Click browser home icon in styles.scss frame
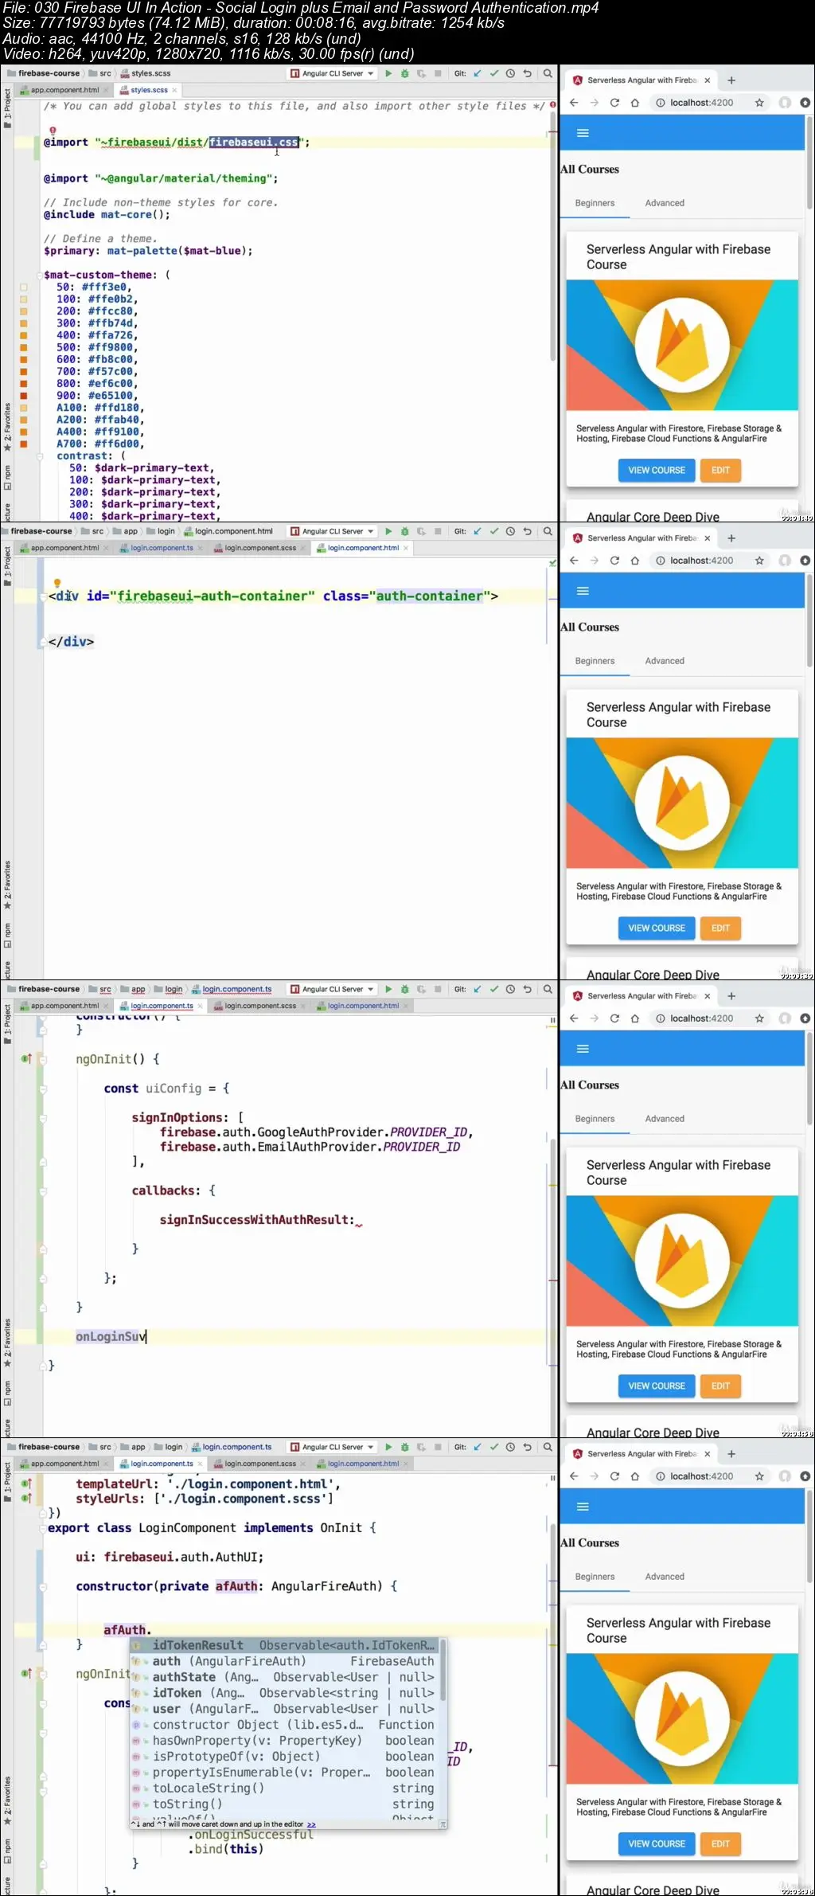The image size is (815, 1896). point(635,103)
